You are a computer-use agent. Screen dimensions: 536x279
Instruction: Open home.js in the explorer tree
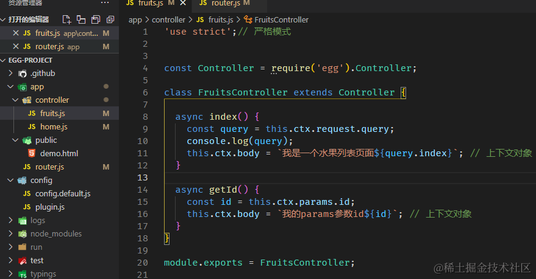(60, 126)
